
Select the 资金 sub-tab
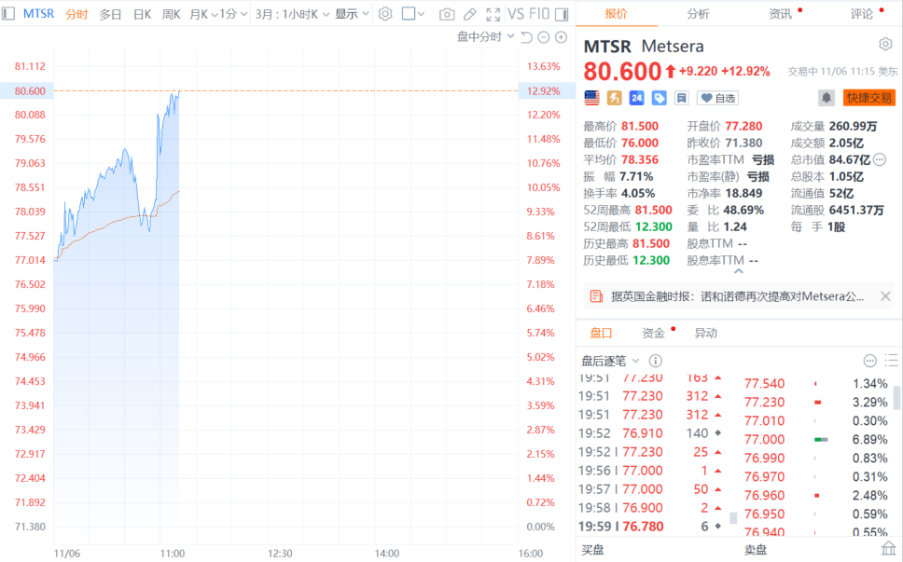pyautogui.click(x=654, y=333)
